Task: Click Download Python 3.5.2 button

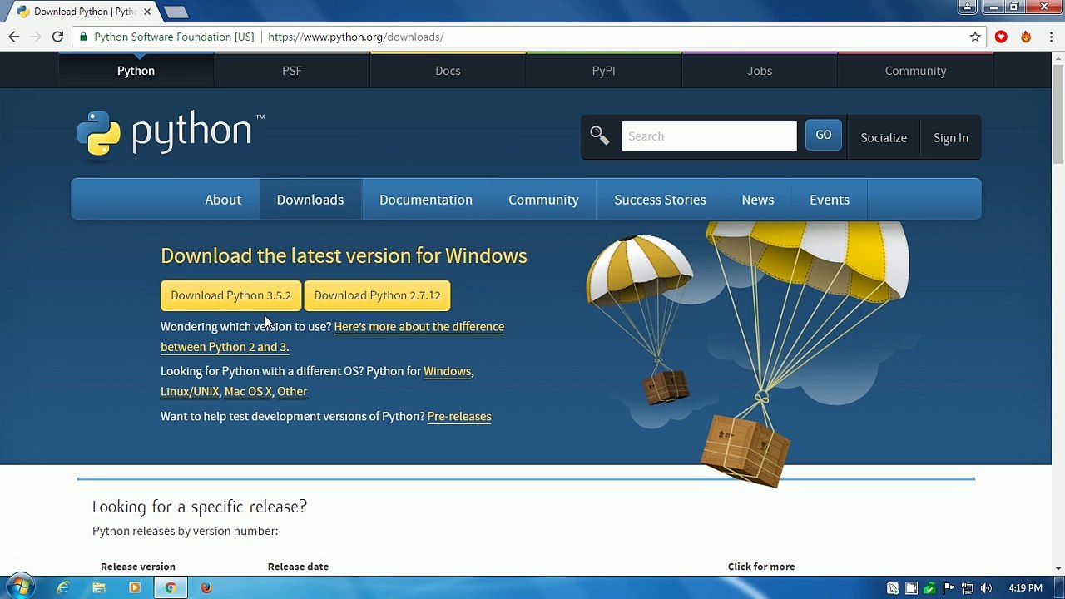Action: 230,295
